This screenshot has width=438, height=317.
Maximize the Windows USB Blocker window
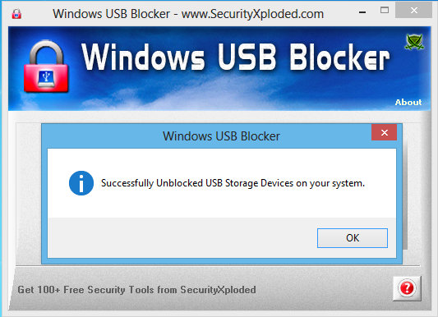385,11
